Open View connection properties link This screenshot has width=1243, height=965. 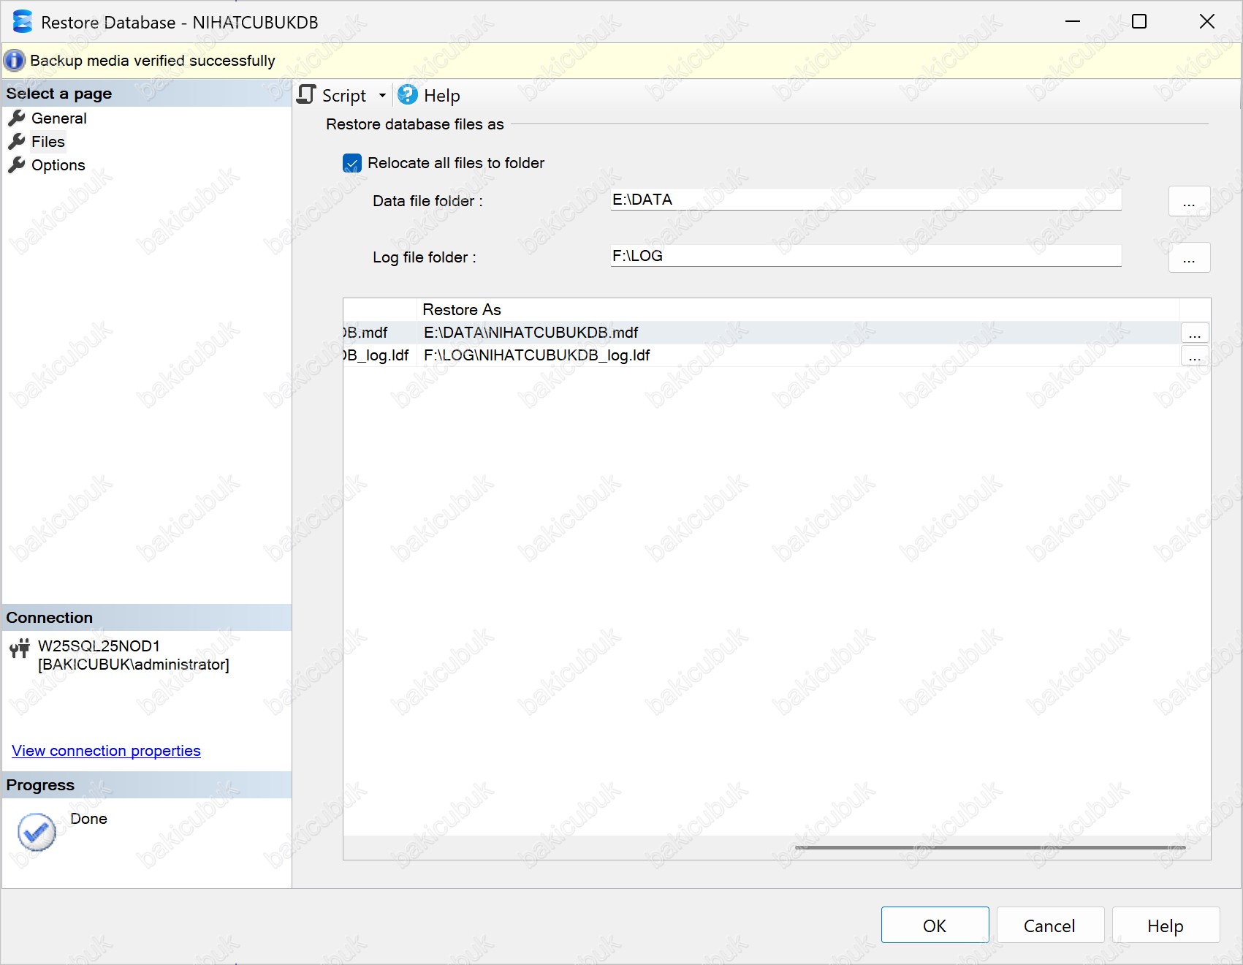click(x=106, y=751)
